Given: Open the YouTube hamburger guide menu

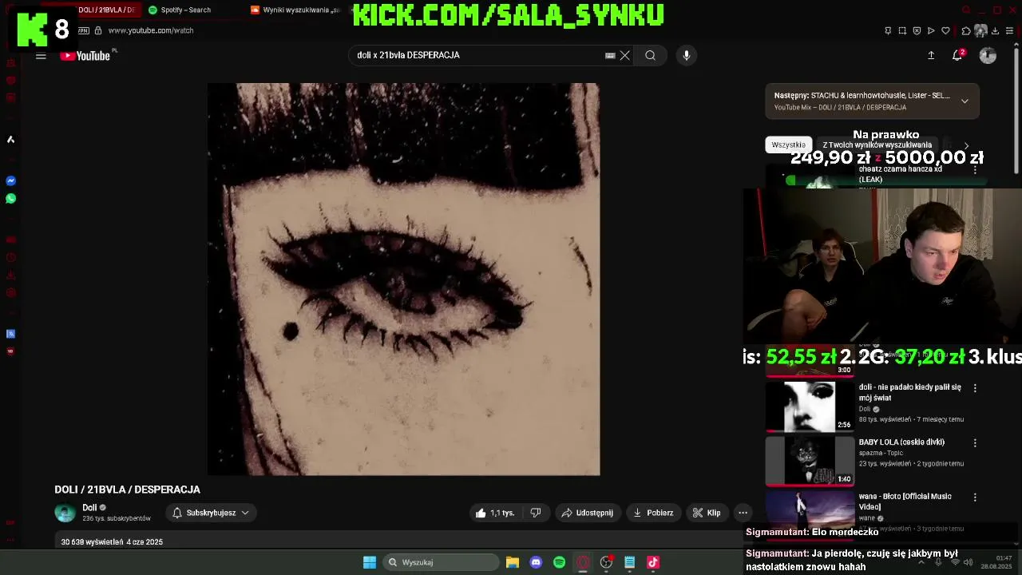Looking at the screenshot, I should click(x=41, y=55).
